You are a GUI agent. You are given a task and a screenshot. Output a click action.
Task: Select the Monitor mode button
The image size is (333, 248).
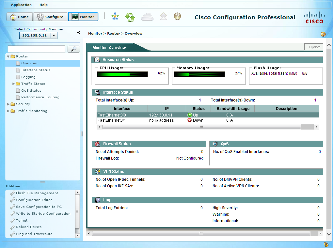[83, 17]
